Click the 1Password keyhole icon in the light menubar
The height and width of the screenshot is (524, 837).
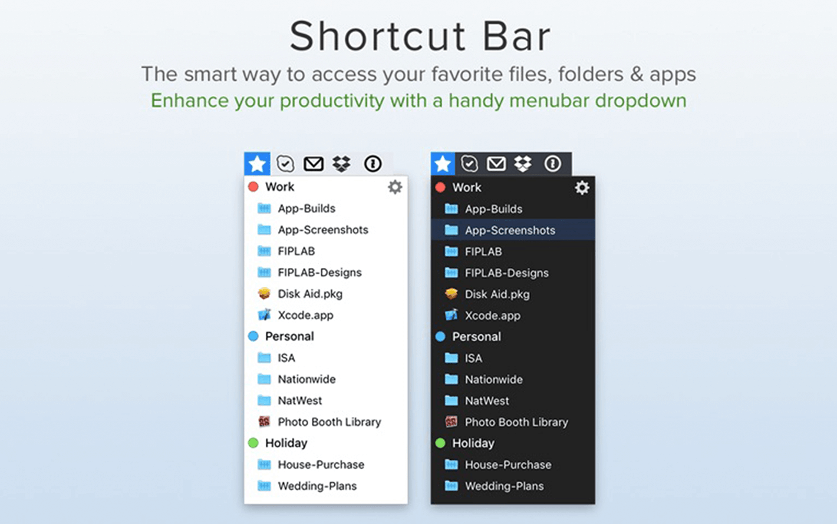point(373,164)
